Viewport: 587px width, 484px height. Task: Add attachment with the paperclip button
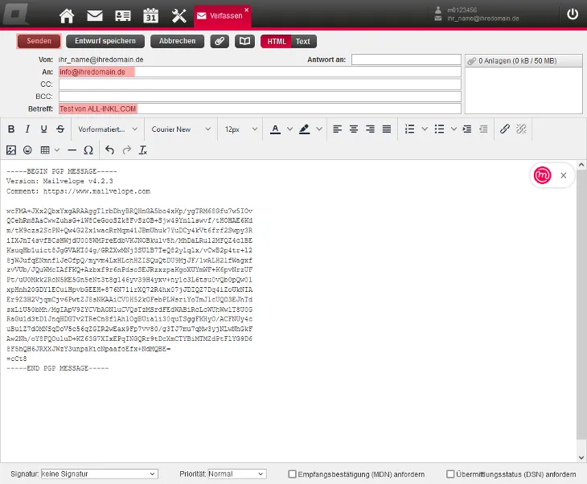click(220, 41)
